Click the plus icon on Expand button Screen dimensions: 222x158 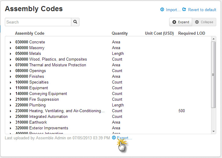(x=174, y=22)
